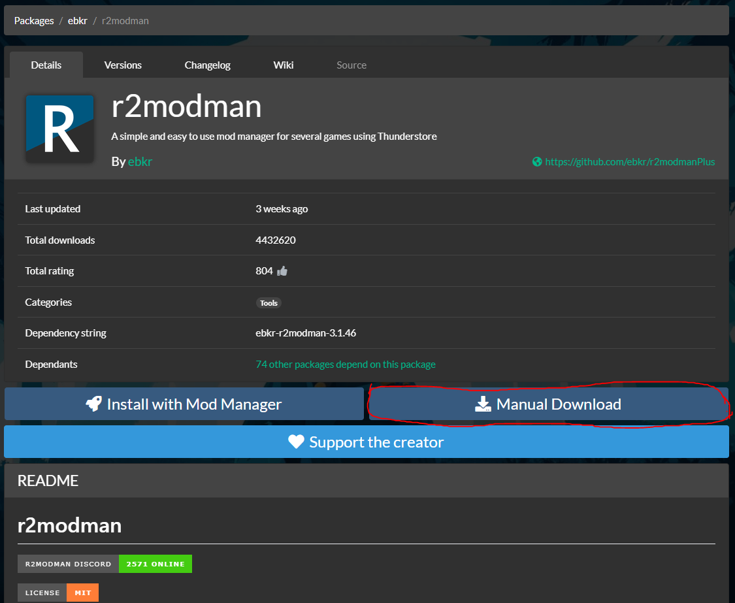The image size is (735, 603).
Task: Click the Install with Mod Manager button
Action: [184, 404]
